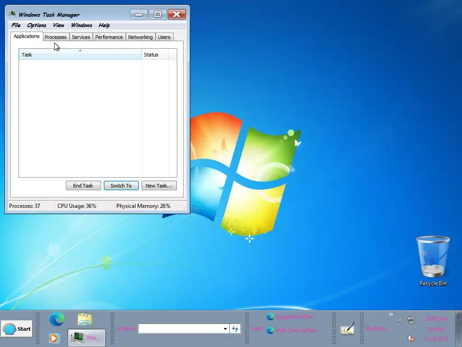
Task: Open the File menu in Task Manager
Action: (16, 25)
